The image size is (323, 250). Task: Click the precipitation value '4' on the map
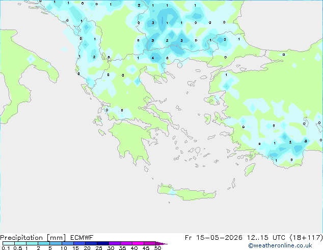[153, 58]
